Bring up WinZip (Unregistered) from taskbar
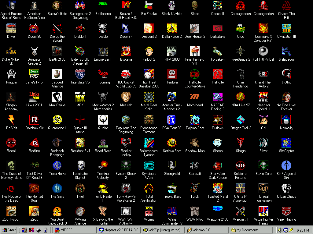Screen dimensions: 313x234 (x=164, y=230)
